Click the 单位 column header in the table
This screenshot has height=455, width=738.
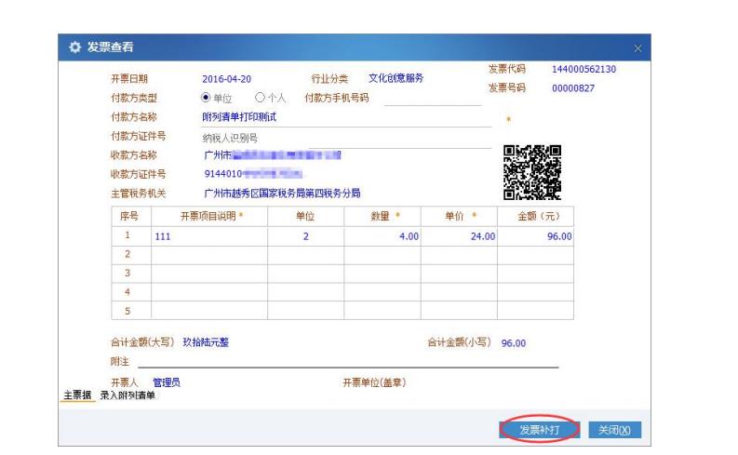[x=305, y=217]
